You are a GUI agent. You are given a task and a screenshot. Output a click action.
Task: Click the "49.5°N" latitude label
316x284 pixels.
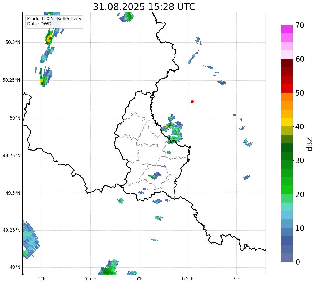coord(13,193)
